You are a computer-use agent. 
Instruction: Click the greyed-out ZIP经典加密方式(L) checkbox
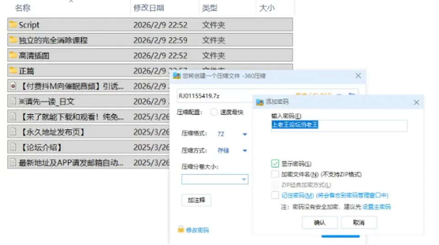coord(275,185)
